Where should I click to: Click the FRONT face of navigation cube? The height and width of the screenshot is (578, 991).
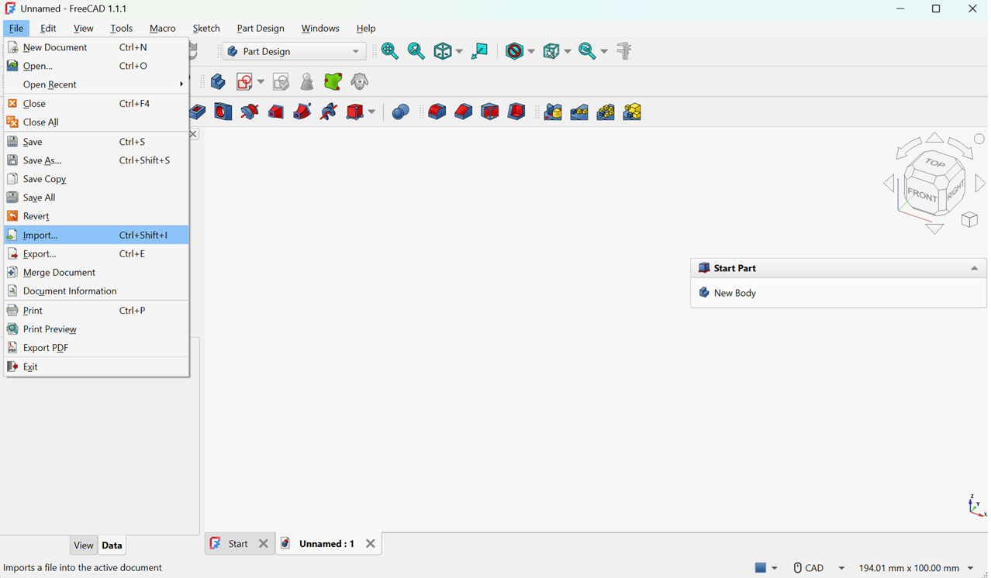[922, 195]
